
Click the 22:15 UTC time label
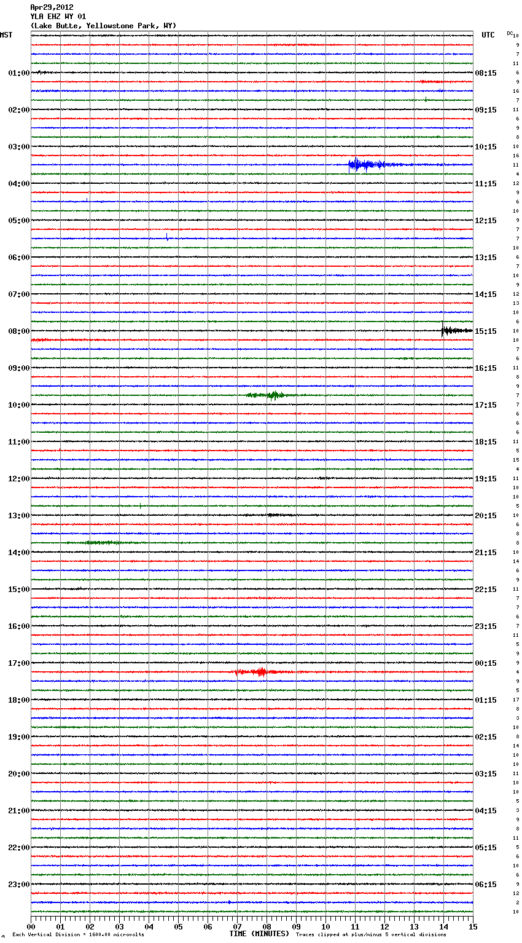(485, 589)
